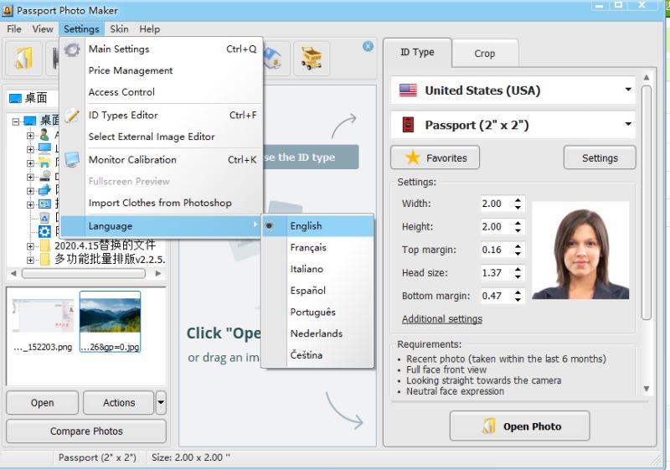This screenshot has width=670, height=470.
Task: Adjust Top margin stepper arrows
Action: pyautogui.click(x=518, y=250)
